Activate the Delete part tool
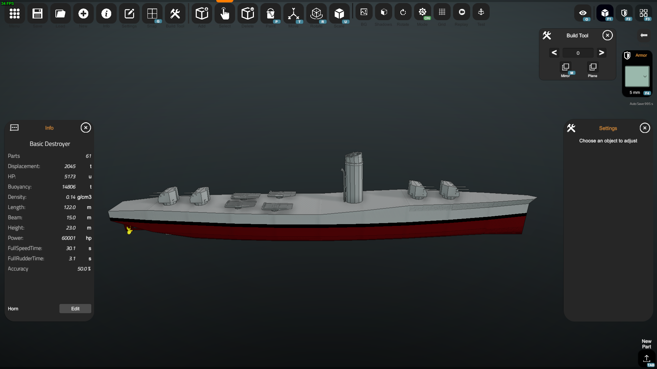The width and height of the screenshot is (657, 369). tap(247, 14)
